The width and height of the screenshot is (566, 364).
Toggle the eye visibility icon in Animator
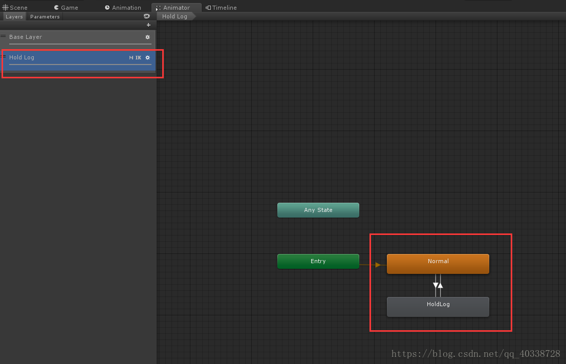(x=146, y=16)
